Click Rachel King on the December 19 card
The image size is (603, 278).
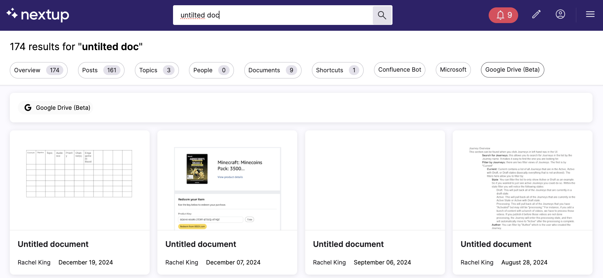(x=34, y=262)
